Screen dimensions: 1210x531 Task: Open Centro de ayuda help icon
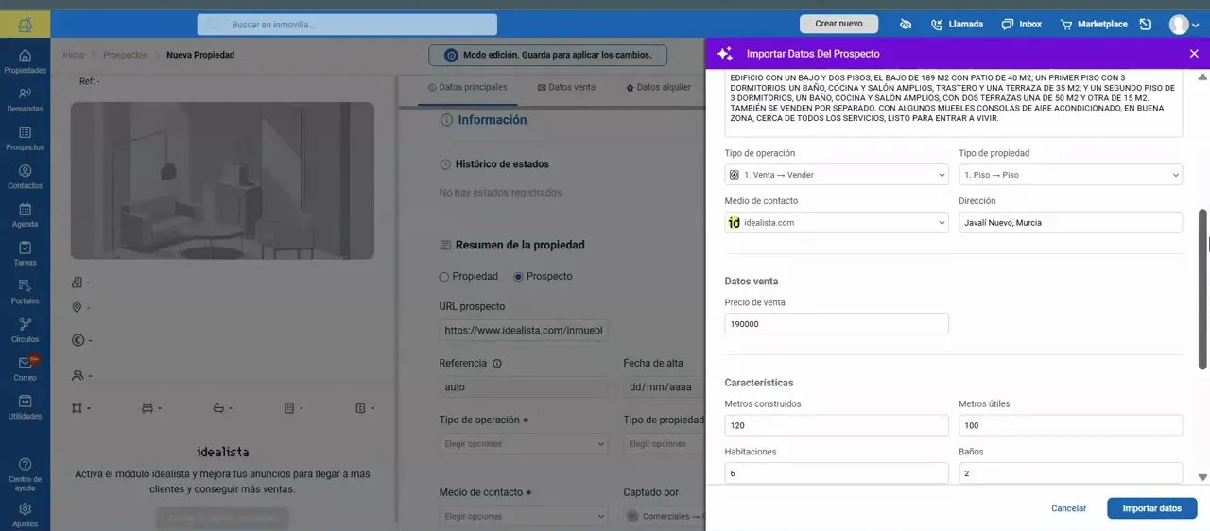tap(25, 474)
